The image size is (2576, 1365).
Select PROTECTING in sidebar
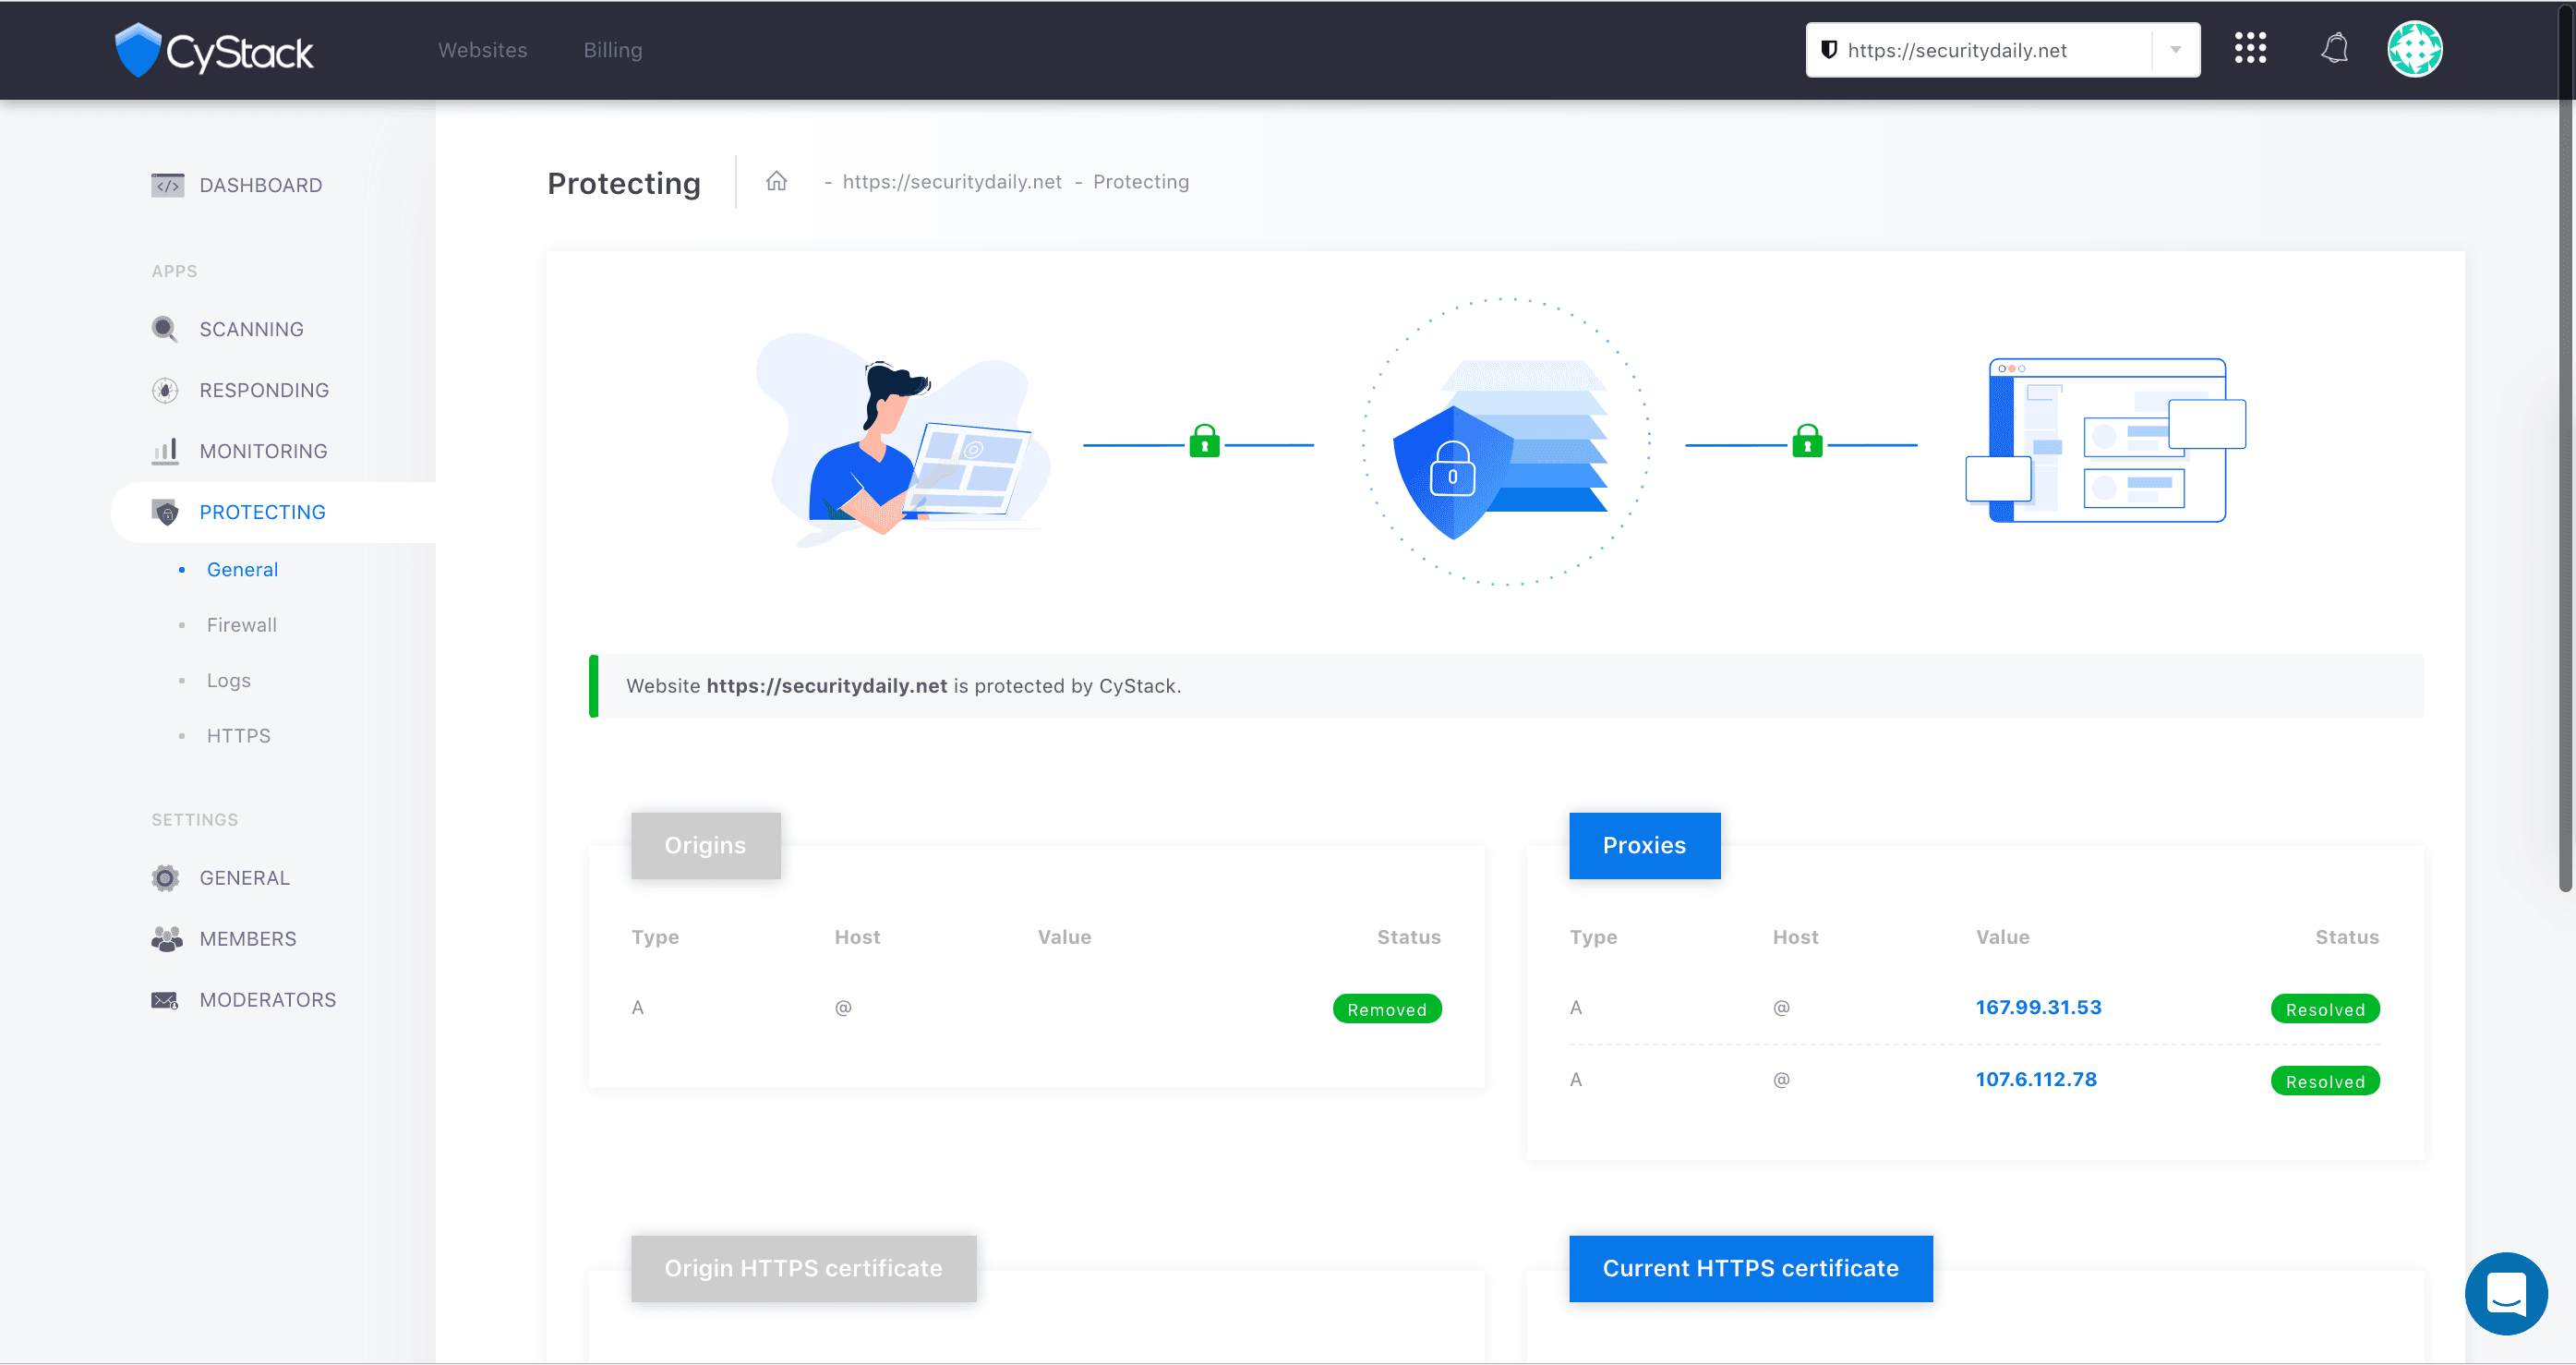pos(262,512)
